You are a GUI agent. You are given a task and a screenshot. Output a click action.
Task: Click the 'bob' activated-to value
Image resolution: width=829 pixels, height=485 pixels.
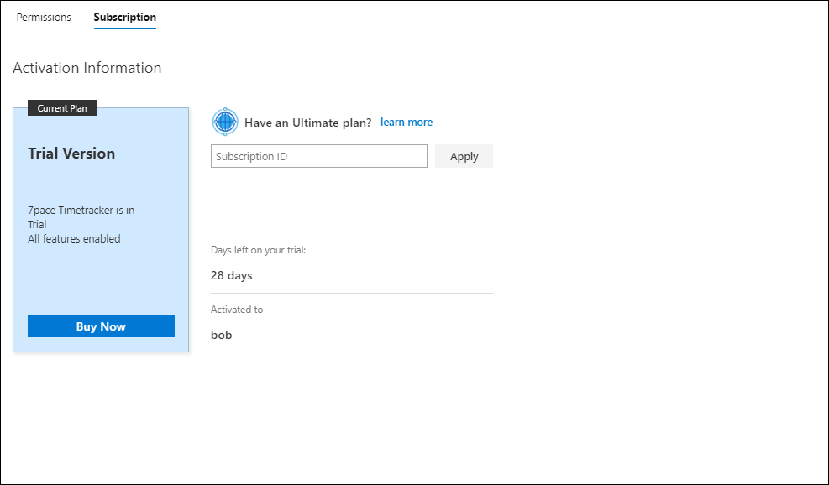click(222, 335)
